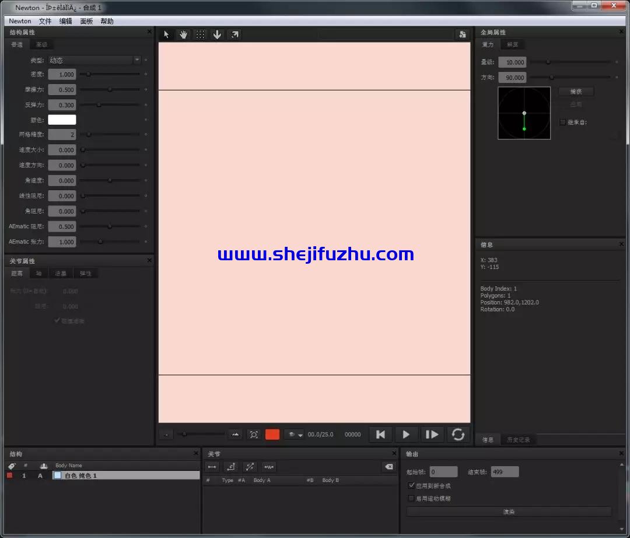Click the 起始帧 input field
Screen dimensions: 630x538
443,471
